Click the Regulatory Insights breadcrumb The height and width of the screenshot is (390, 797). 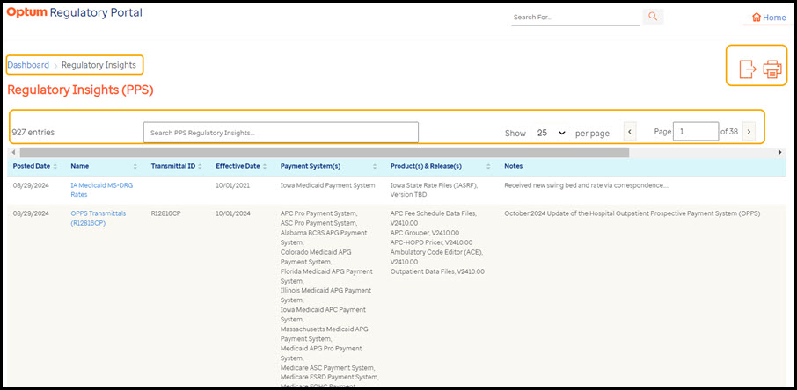click(x=99, y=65)
